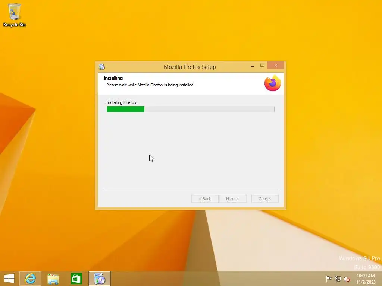Click the setup icon in the title bar
Screen dimensions: 382x286
(x=102, y=67)
